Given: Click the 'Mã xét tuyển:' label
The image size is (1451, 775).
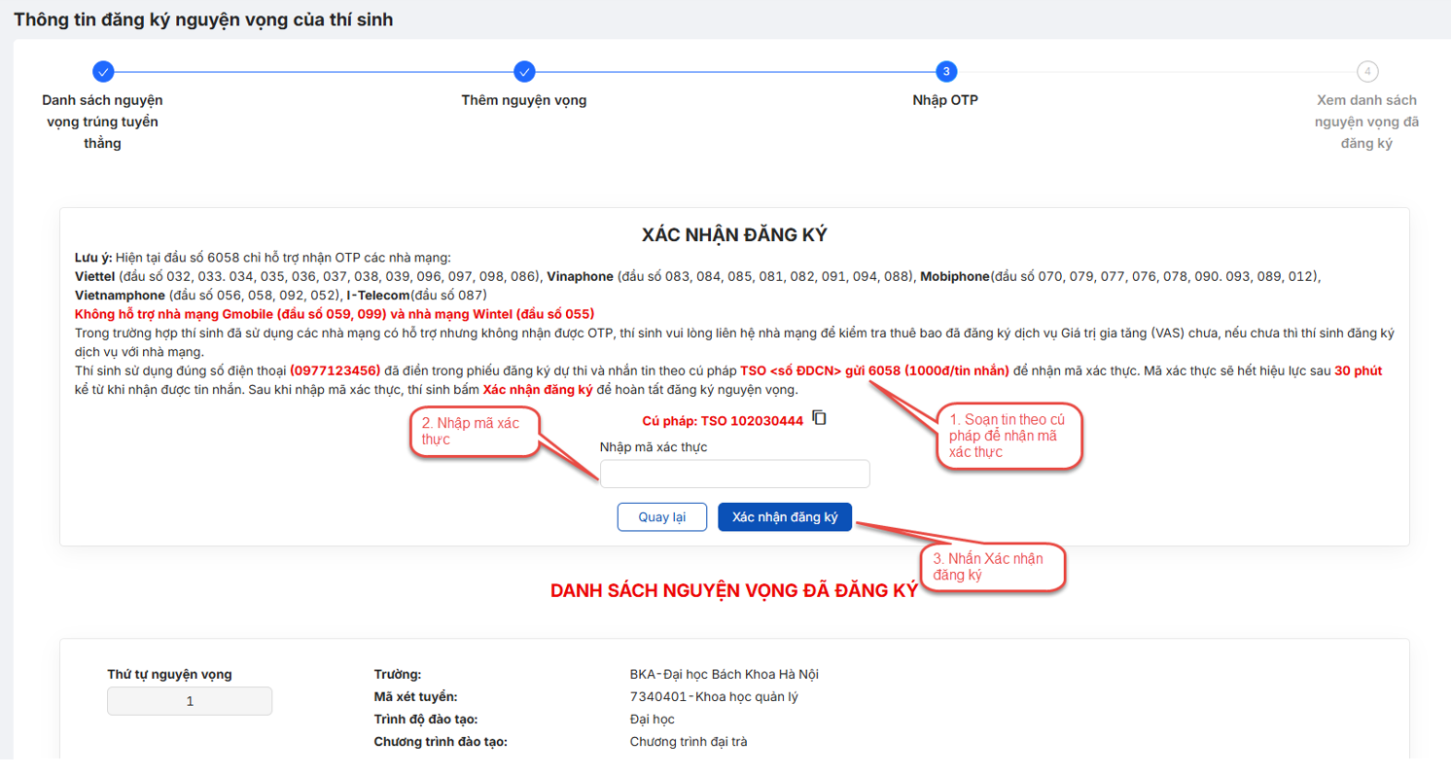Looking at the screenshot, I should pyautogui.click(x=415, y=696).
